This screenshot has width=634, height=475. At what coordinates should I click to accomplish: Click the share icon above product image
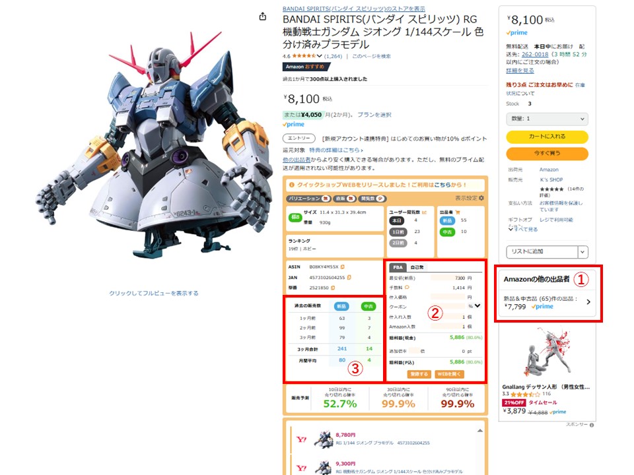263,16
